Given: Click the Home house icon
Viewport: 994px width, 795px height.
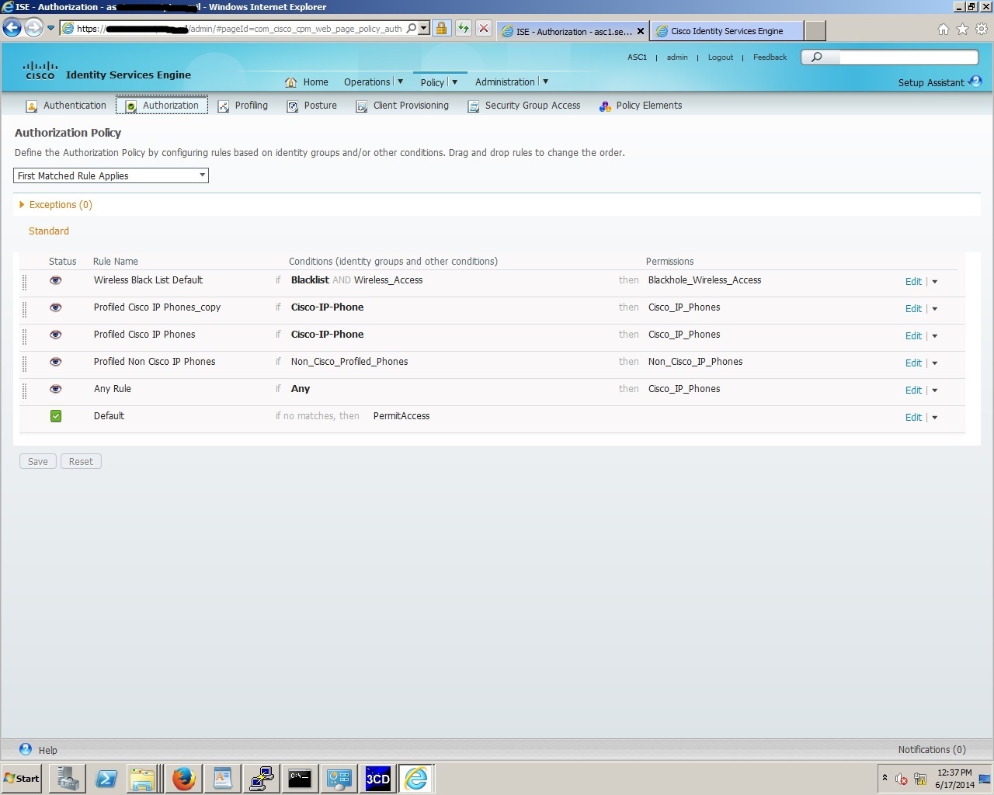Looking at the screenshot, I should (x=291, y=82).
